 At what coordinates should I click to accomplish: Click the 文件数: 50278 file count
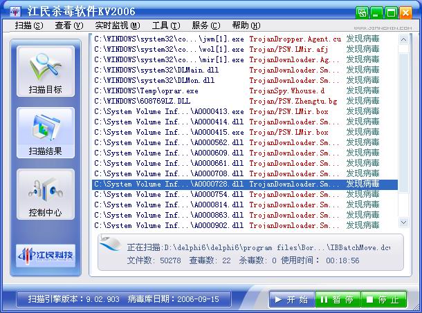tap(154, 260)
